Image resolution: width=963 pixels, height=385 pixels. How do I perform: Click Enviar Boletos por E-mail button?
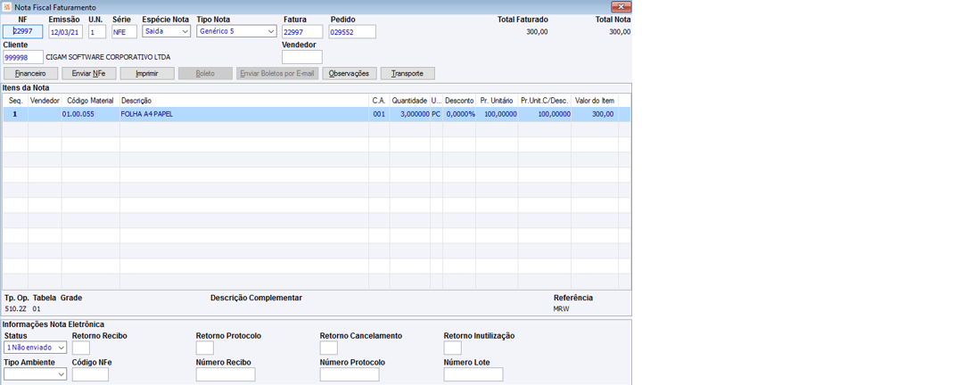(277, 74)
